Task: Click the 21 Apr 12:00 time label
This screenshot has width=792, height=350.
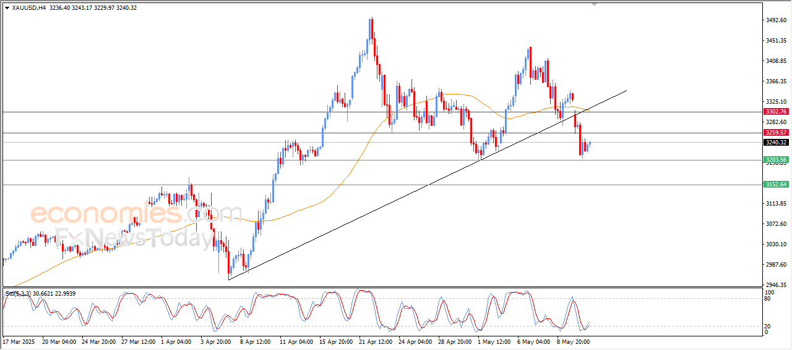Action: click(377, 341)
